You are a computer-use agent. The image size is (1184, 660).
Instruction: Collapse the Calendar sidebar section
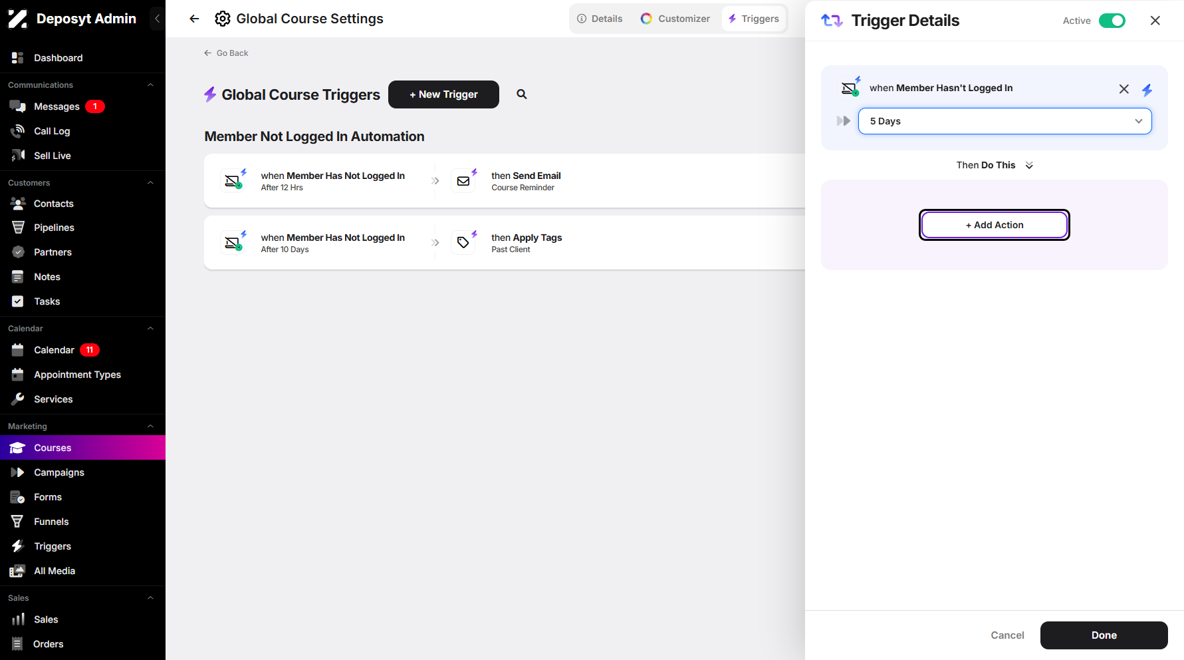(x=150, y=329)
